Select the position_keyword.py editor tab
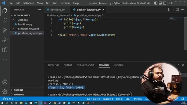187x105 pixels. click(89, 10)
